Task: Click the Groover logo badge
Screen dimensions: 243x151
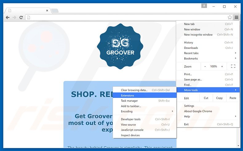Action: (120, 46)
